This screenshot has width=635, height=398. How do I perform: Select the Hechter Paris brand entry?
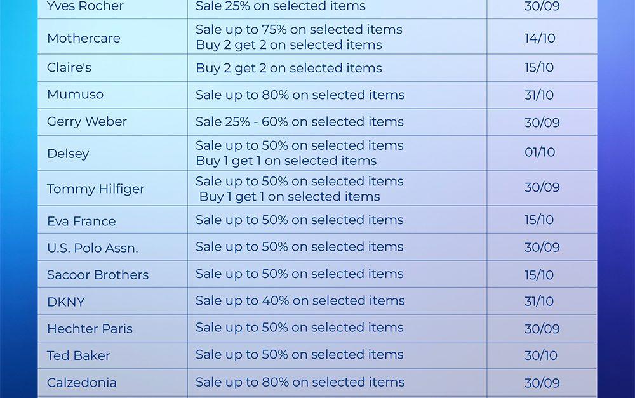[x=90, y=329]
